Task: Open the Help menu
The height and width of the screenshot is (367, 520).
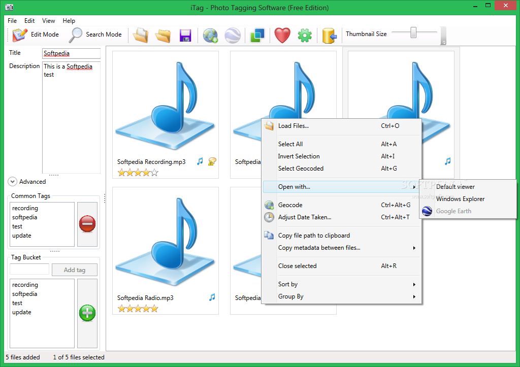Action: pos(69,20)
